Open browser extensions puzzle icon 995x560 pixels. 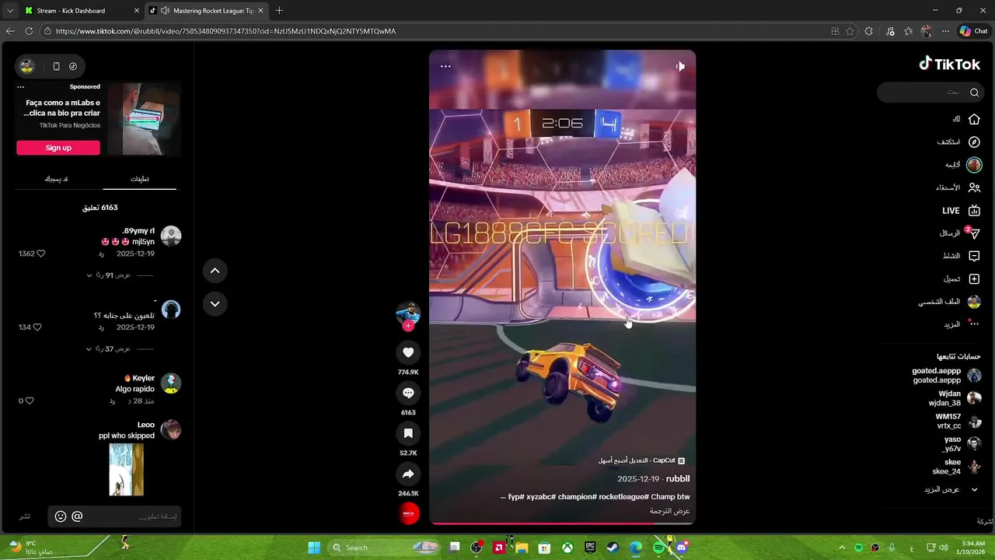869,31
